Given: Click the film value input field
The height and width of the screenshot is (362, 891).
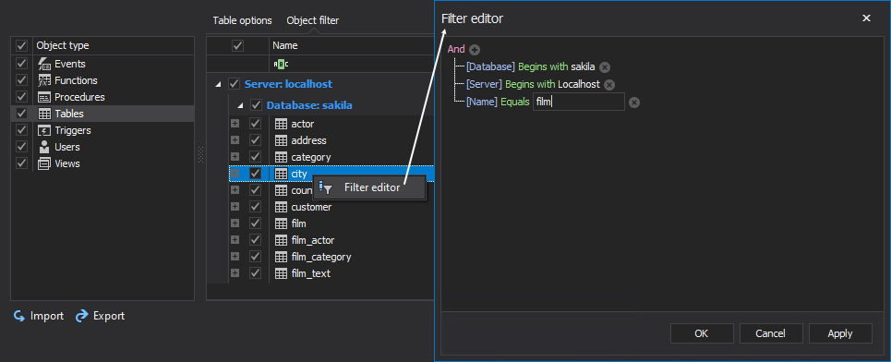Looking at the screenshot, I should click(579, 103).
